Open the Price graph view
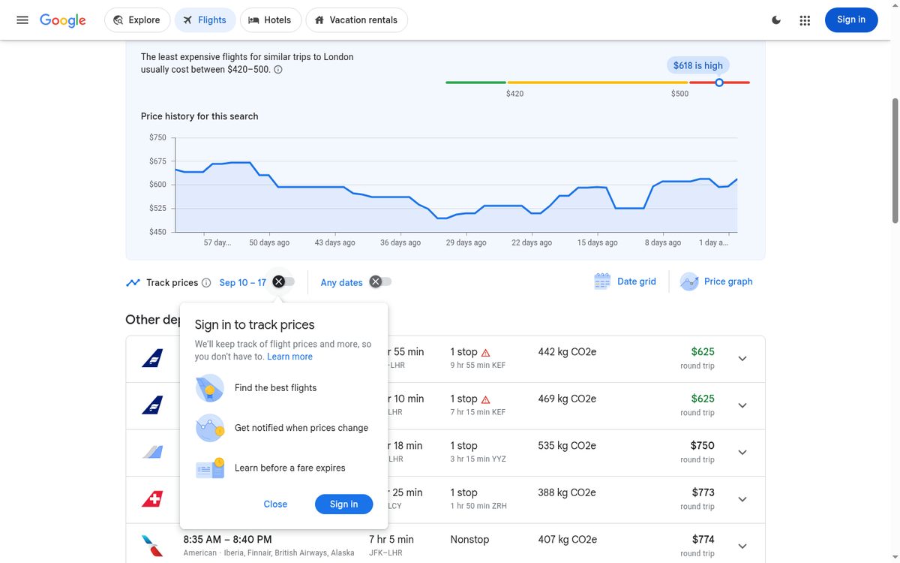The image size is (900, 563). 716,281
